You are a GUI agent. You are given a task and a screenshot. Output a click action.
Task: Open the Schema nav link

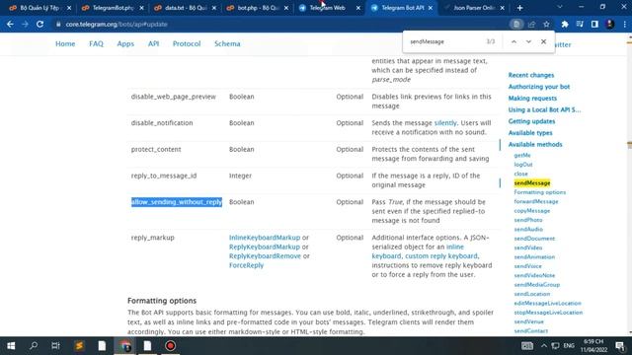tap(227, 43)
